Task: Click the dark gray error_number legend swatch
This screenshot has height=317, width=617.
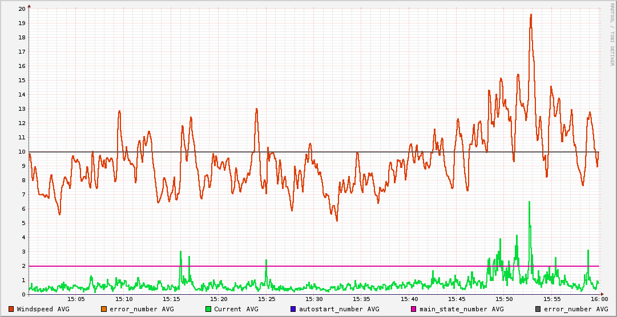Action: tap(538, 309)
